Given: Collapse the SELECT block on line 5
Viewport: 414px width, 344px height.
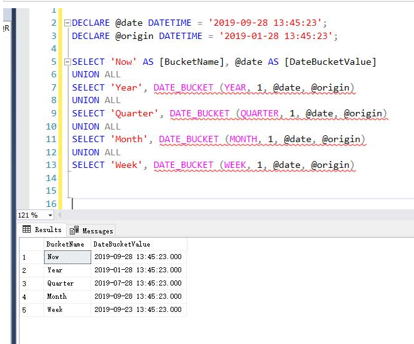Looking at the screenshot, I should pos(67,62).
